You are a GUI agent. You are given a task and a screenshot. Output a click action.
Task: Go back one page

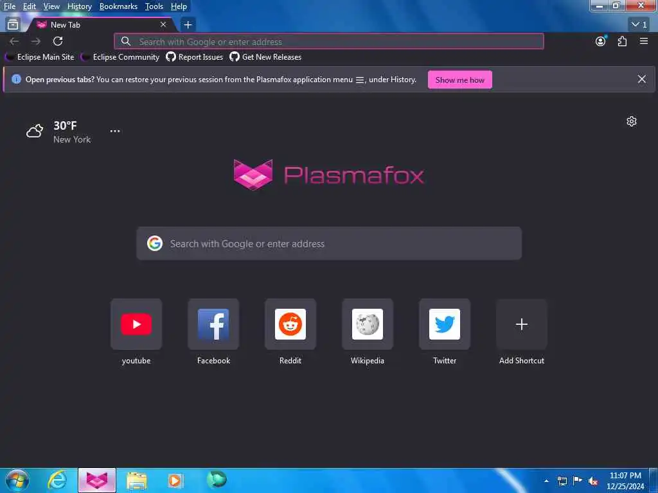pos(14,41)
